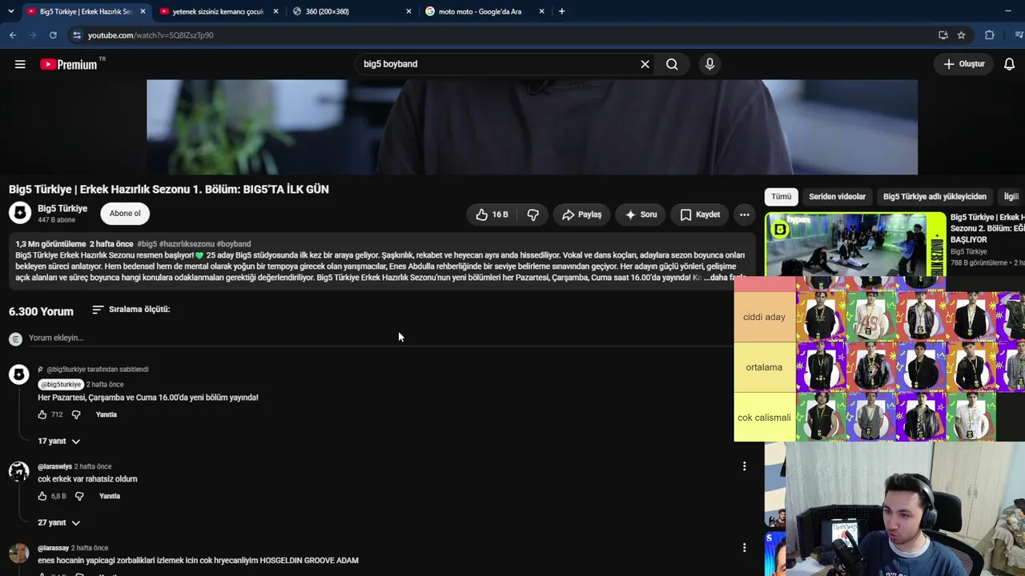
Task: Open the browser tab search dropdown
Action: tap(10, 11)
